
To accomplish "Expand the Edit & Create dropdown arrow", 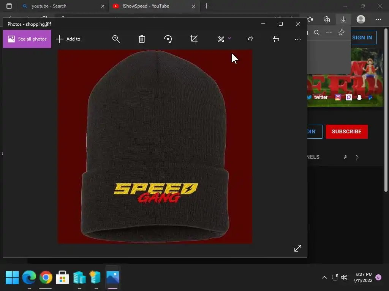I will click(229, 38).
